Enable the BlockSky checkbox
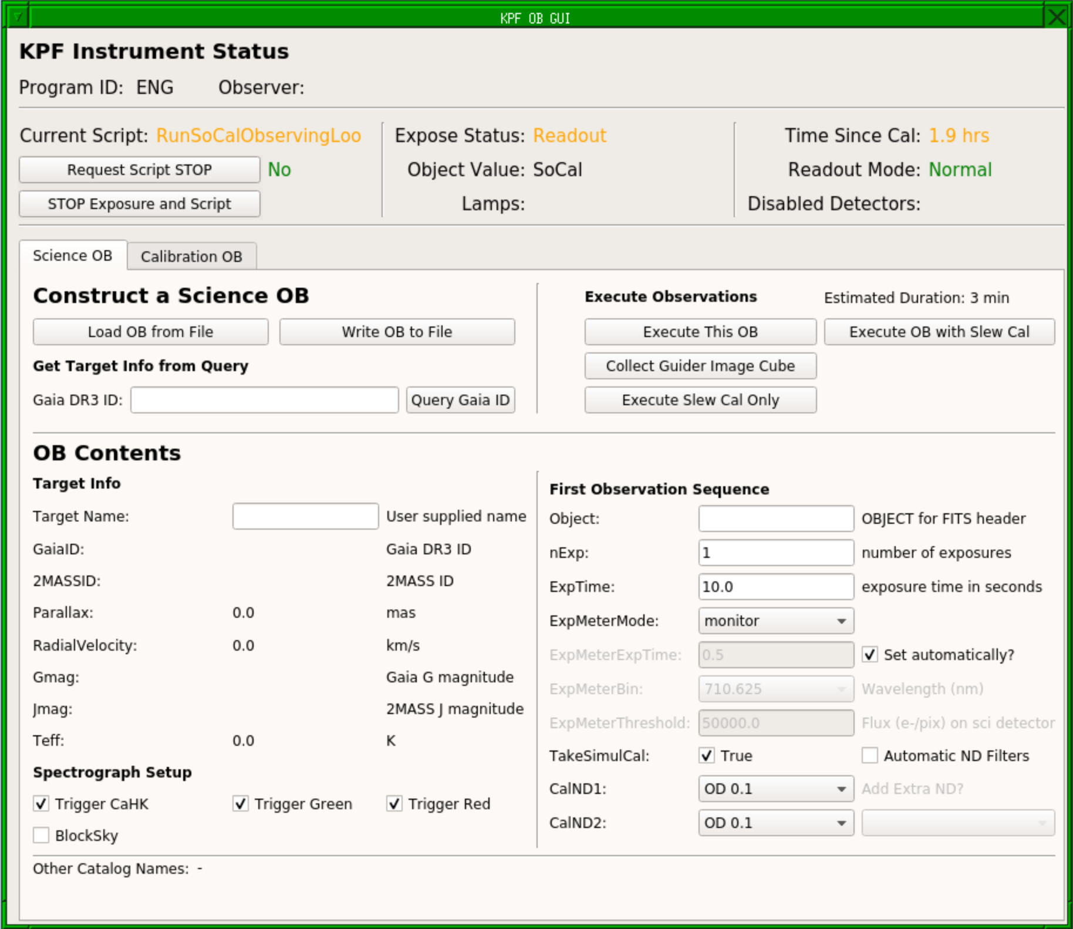The image size is (1073, 929). 41,836
